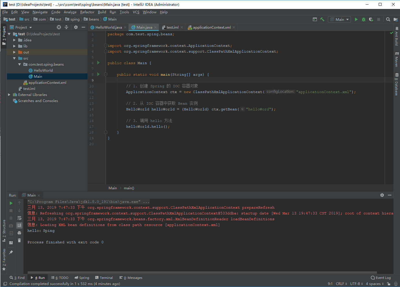Collapse com.test.sping.beans package
Viewport: 400px width, 287px height.
coord(20,64)
